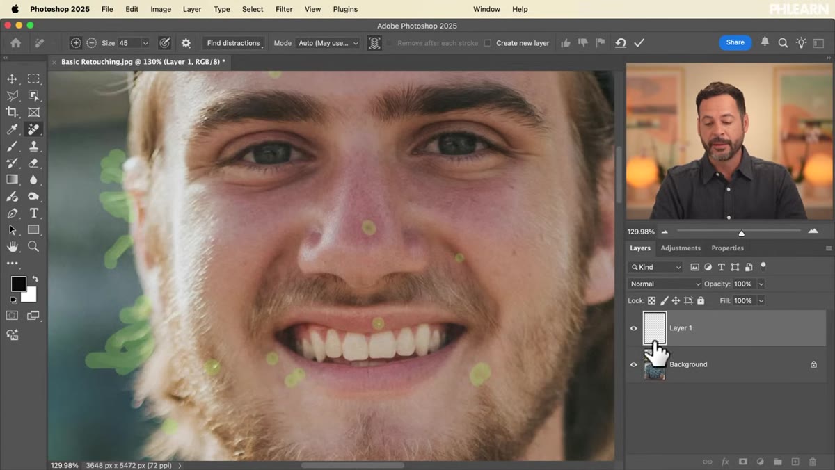Select the Polygonal Lasso tool
The width and height of the screenshot is (835, 470).
tap(12, 96)
